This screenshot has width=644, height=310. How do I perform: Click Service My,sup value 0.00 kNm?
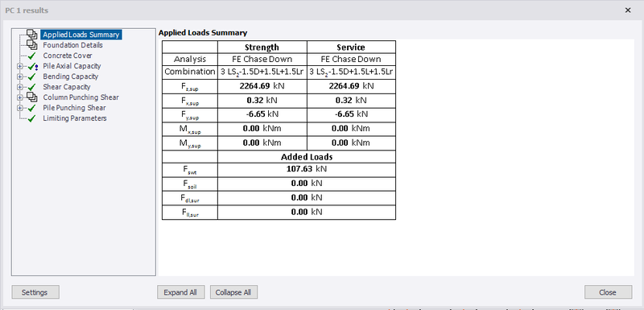pos(351,143)
